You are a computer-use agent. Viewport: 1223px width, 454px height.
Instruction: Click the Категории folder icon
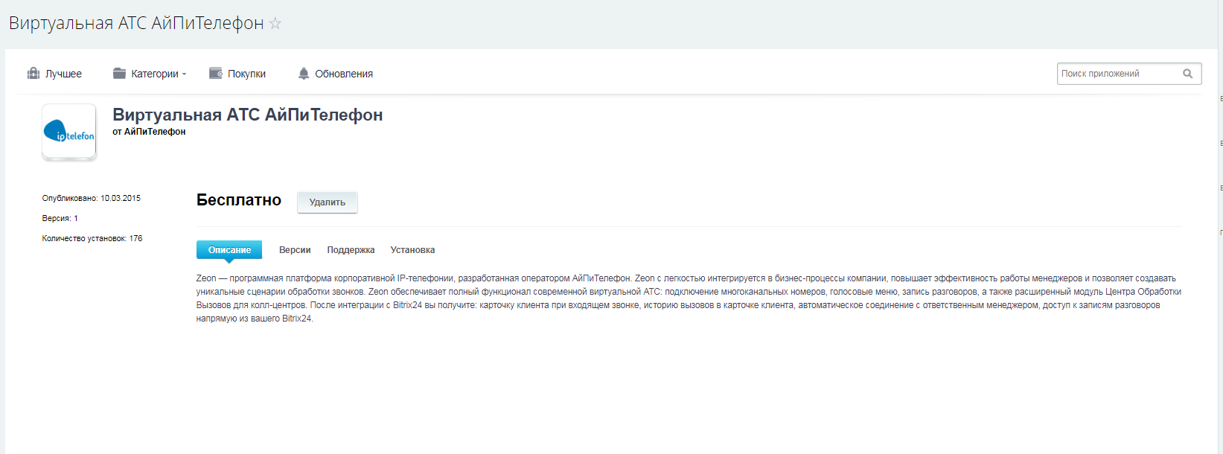(x=119, y=73)
